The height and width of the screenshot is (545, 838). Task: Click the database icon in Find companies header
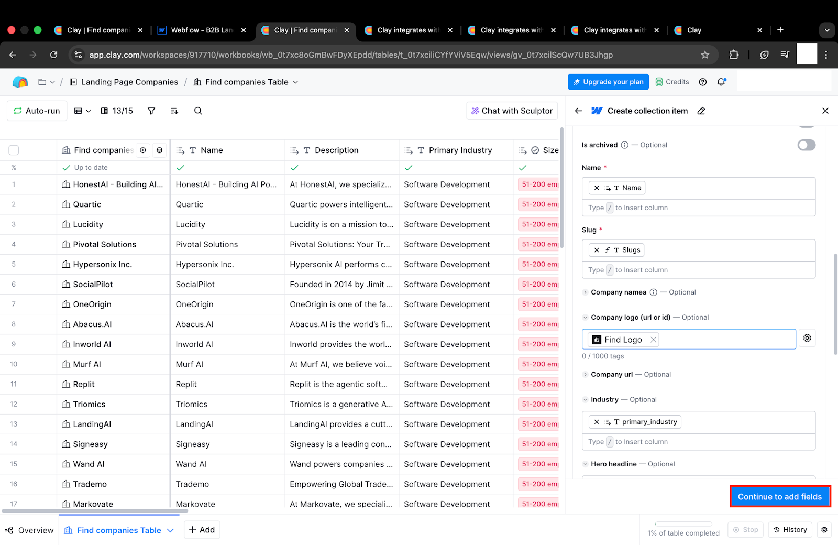(159, 150)
